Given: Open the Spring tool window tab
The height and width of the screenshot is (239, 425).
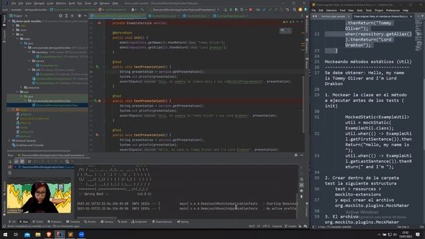Looking at the screenshot, I should pos(183,222).
